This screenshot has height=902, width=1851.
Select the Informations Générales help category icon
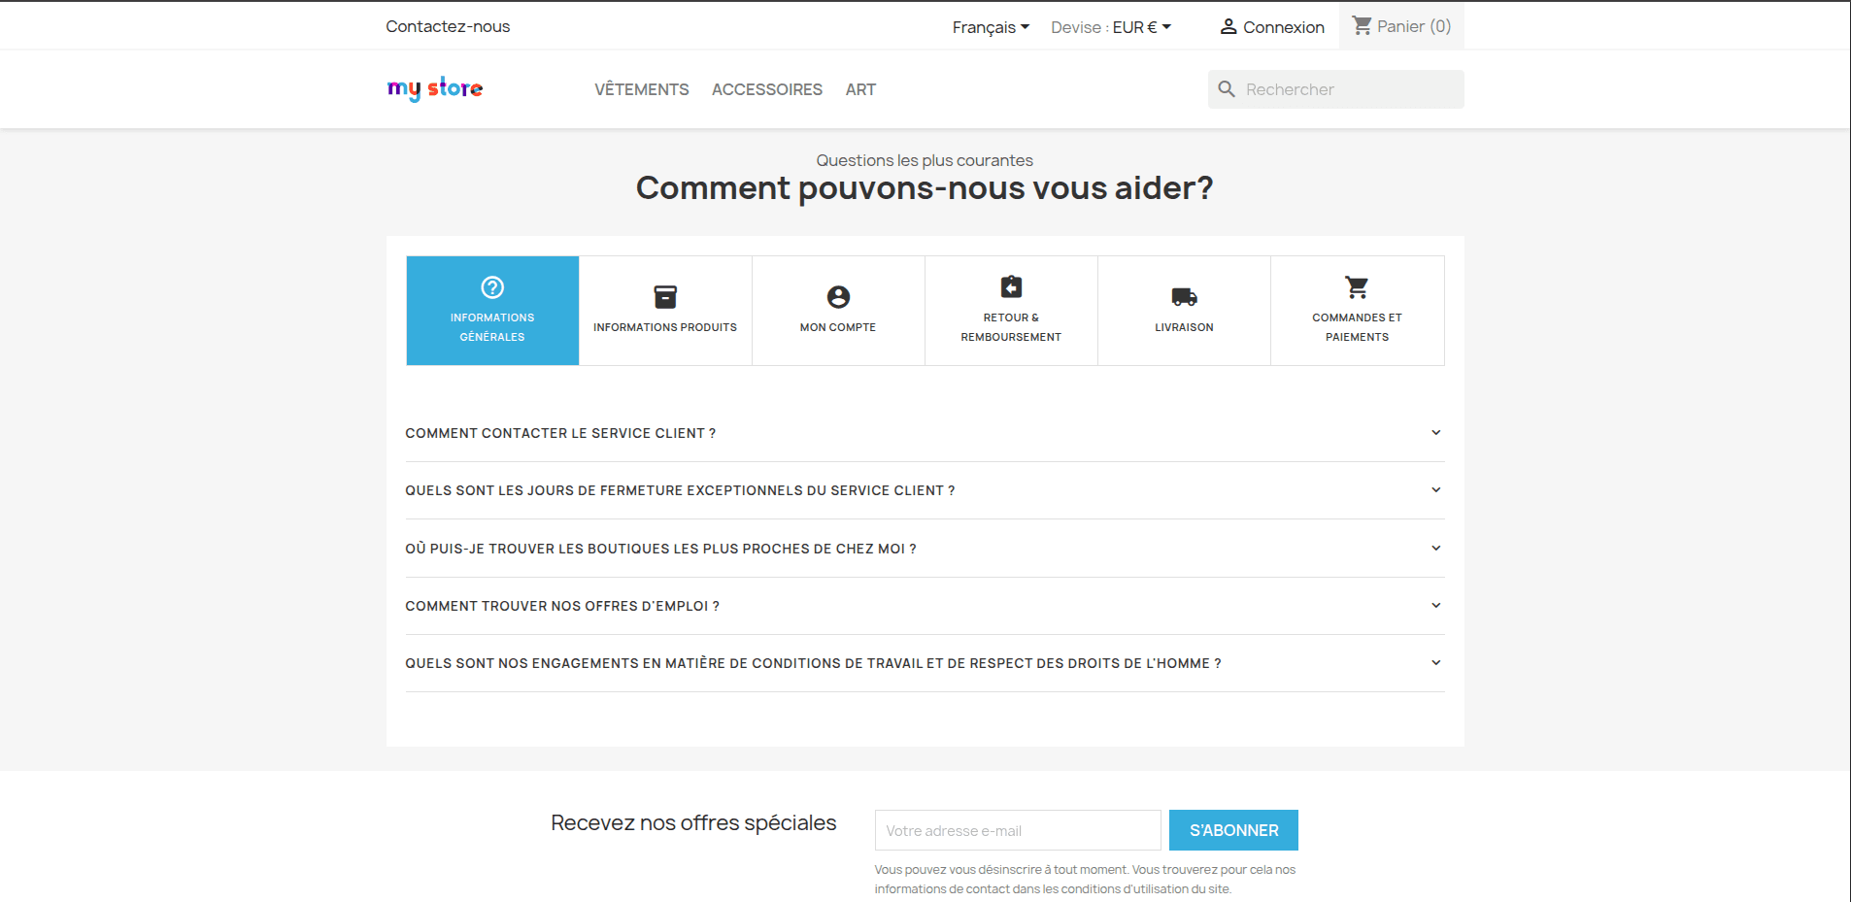click(492, 285)
